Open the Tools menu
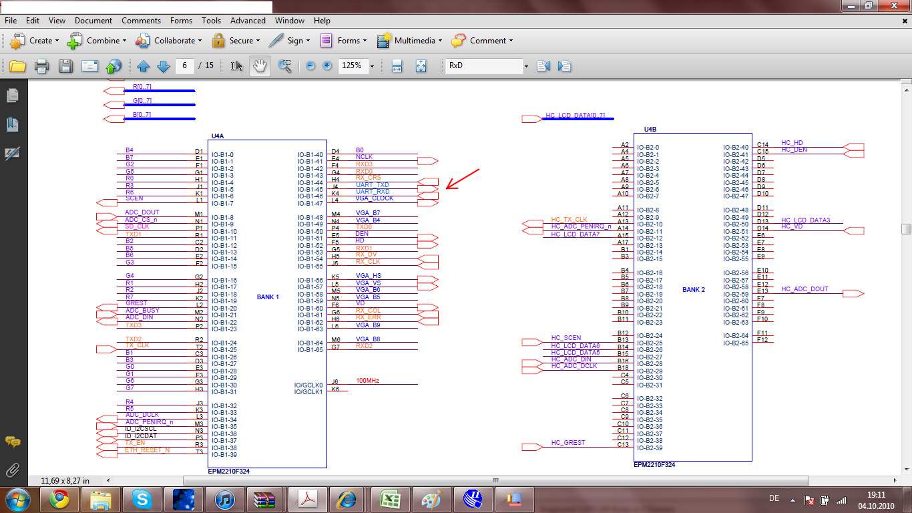 212,21
